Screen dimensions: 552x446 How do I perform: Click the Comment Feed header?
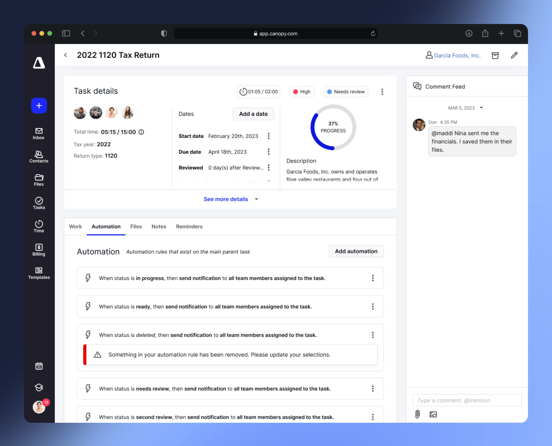439,87
